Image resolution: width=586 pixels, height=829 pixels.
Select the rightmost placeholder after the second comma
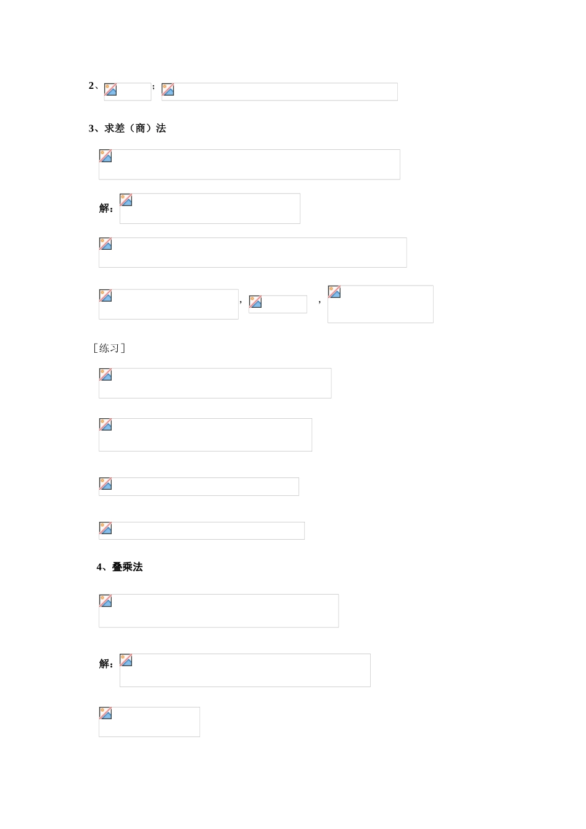click(380, 304)
